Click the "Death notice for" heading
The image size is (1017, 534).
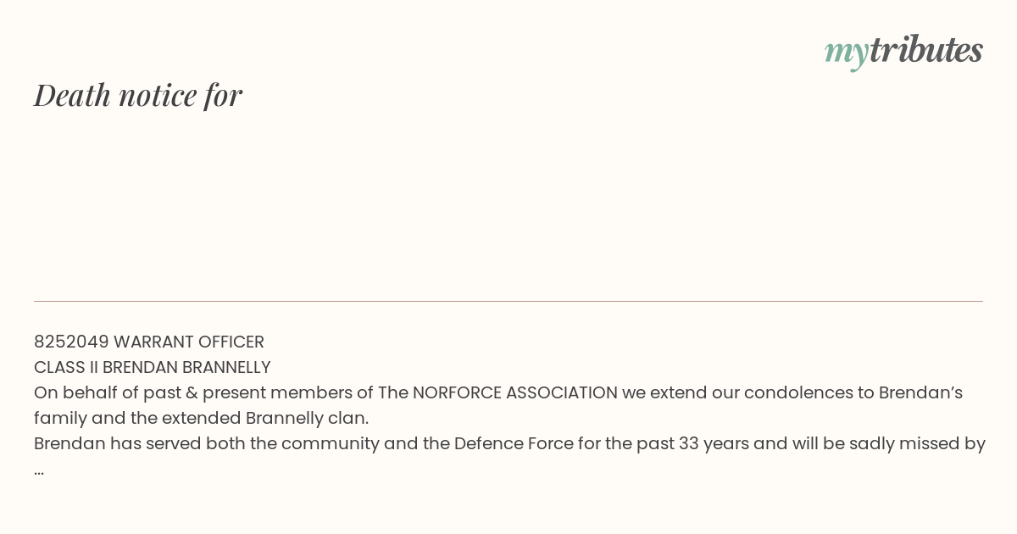click(138, 95)
